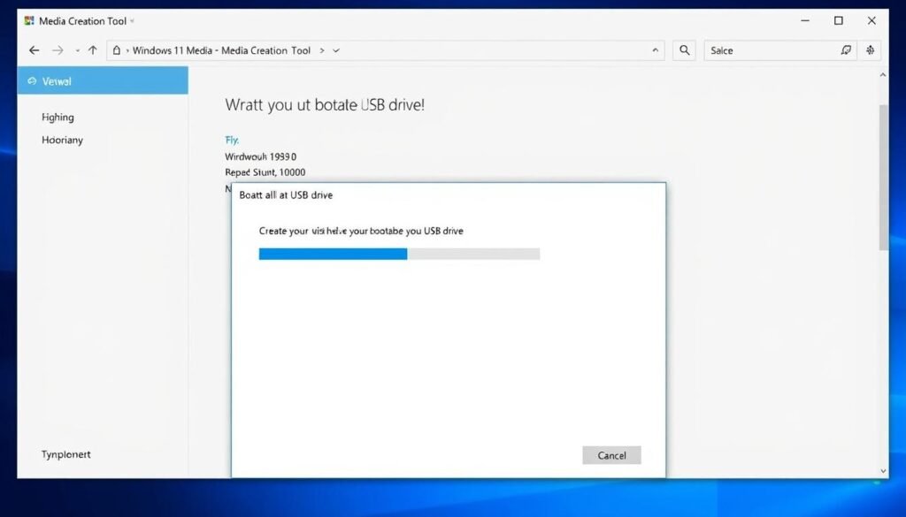906x517 pixels.
Task: Go up one level with up arrow
Action: tap(92, 50)
